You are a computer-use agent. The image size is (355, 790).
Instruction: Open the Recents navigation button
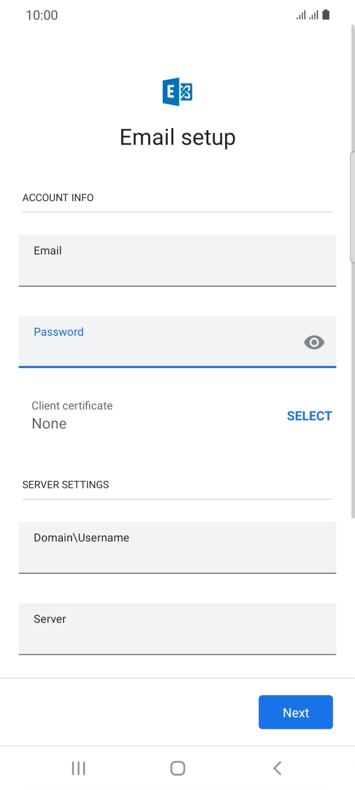[78, 768]
